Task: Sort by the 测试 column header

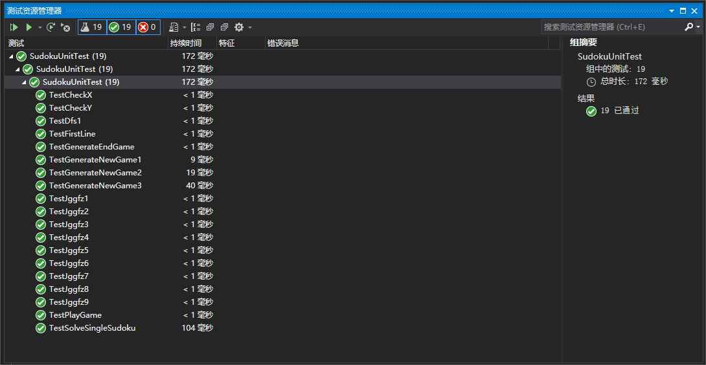Action: click(x=86, y=43)
